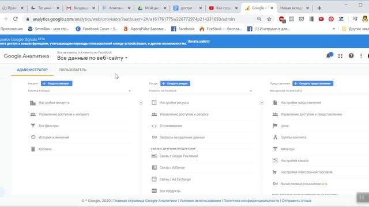The width and height of the screenshot is (369, 207).
Task: Collapse the account column with the circle arrow
Action: (x=141, y=102)
